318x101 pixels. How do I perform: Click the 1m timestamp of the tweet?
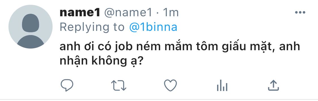pyautogui.click(x=171, y=13)
